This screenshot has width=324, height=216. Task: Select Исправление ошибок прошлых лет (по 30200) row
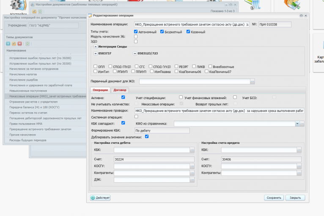pos(45,58)
